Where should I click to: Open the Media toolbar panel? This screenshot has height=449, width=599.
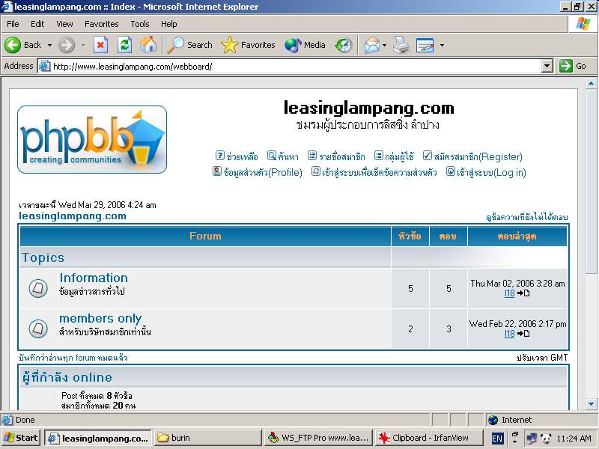305,45
